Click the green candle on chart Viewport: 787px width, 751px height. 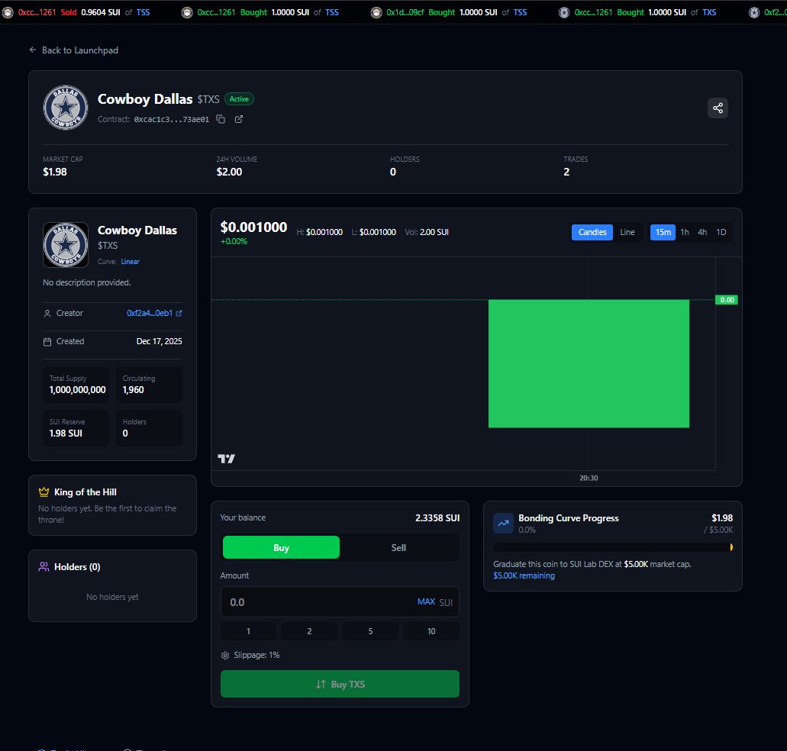[589, 364]
